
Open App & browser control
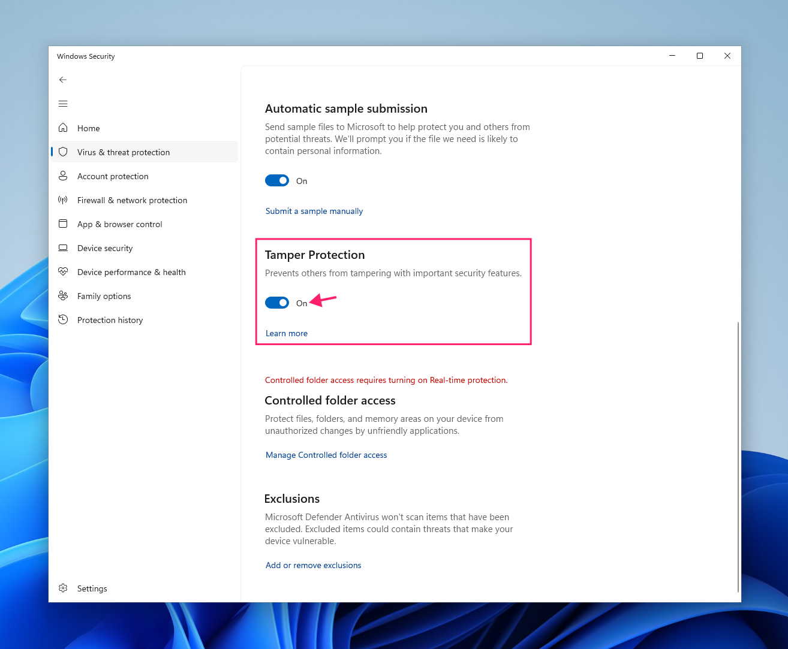145,224
